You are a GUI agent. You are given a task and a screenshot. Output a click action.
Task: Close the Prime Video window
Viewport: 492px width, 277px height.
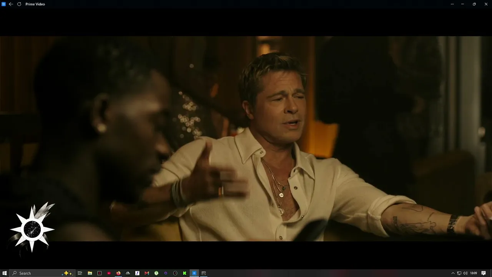(x=485, y=4)
